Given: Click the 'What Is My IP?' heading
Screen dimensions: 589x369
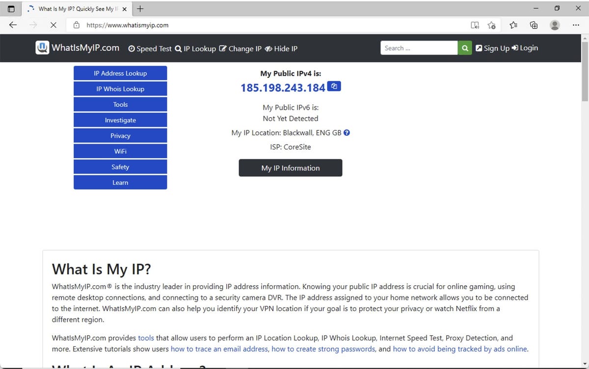Looking at the screenshot, I should tap(102, 269).
